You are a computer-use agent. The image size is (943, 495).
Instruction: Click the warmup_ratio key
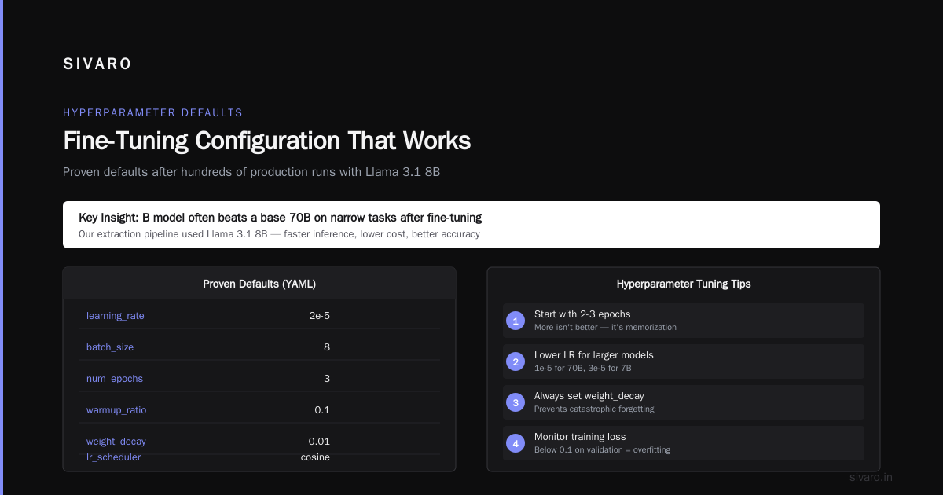click(116, 410)
